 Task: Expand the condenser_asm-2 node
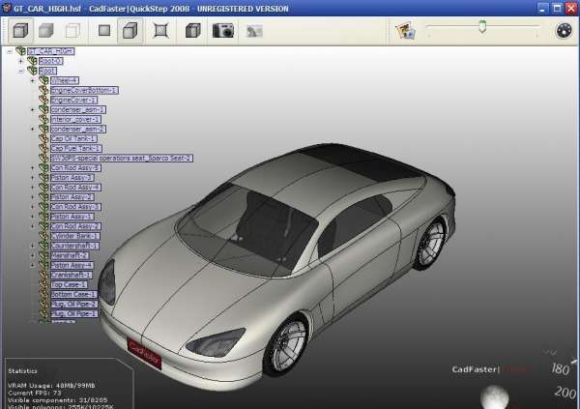(x=33, y=129)
